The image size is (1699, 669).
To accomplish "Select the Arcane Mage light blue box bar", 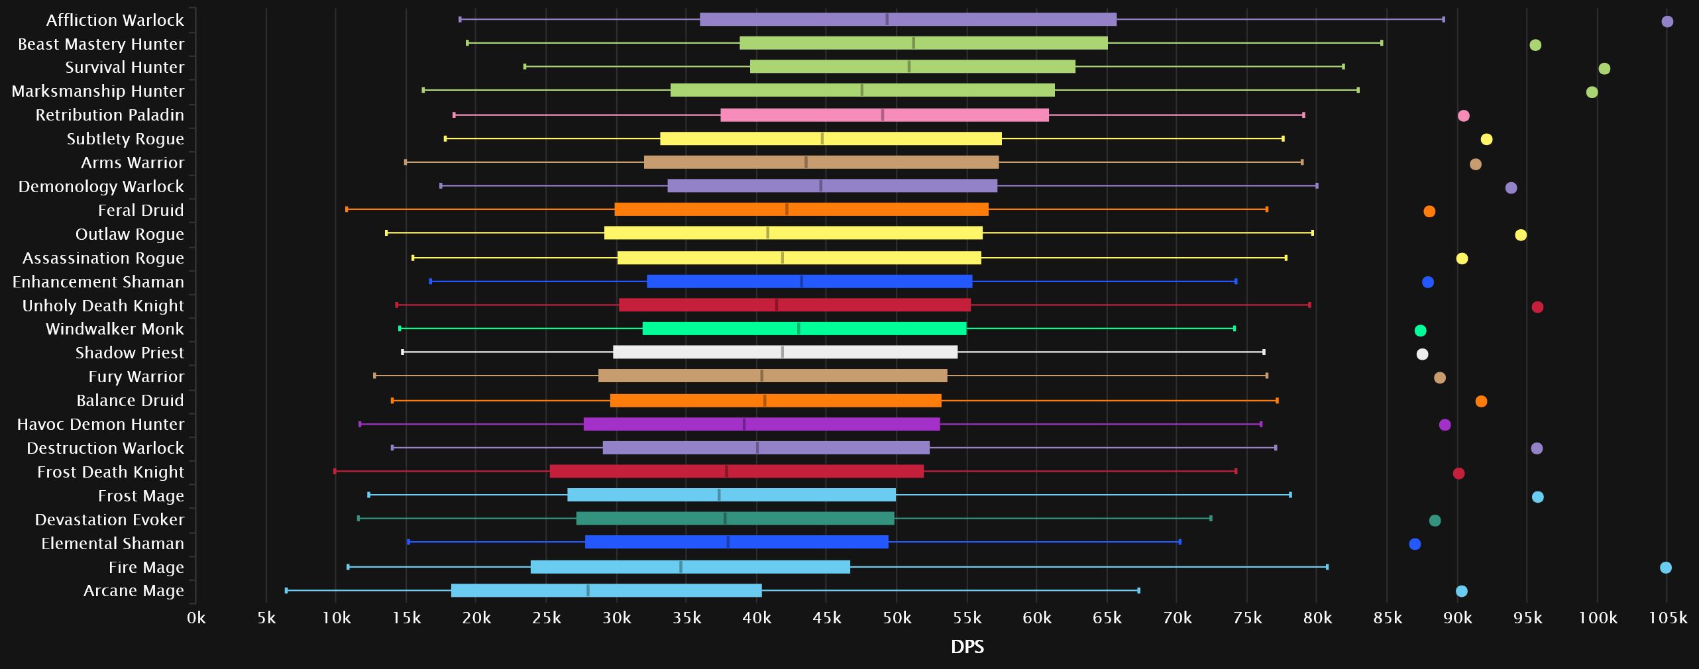I will [x=606, y=590].
